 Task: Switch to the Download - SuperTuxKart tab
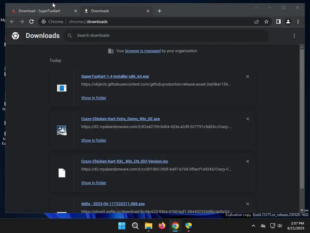tap(44, 11)
